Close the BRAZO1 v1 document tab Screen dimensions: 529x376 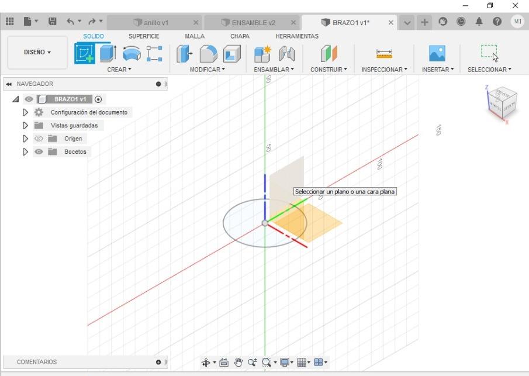[390, 23]
